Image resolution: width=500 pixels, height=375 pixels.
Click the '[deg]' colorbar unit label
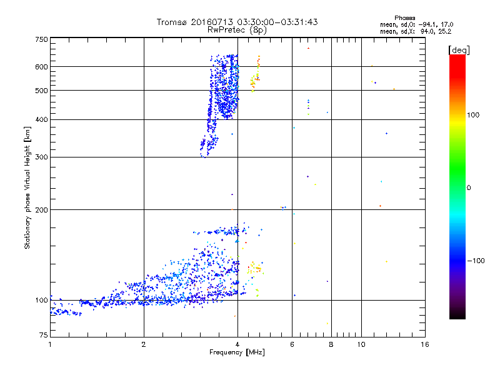[459, 50]
